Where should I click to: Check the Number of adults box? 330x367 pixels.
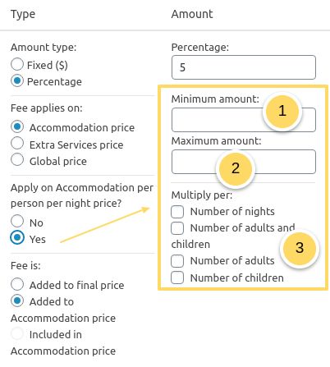click(x=177, y=261)
